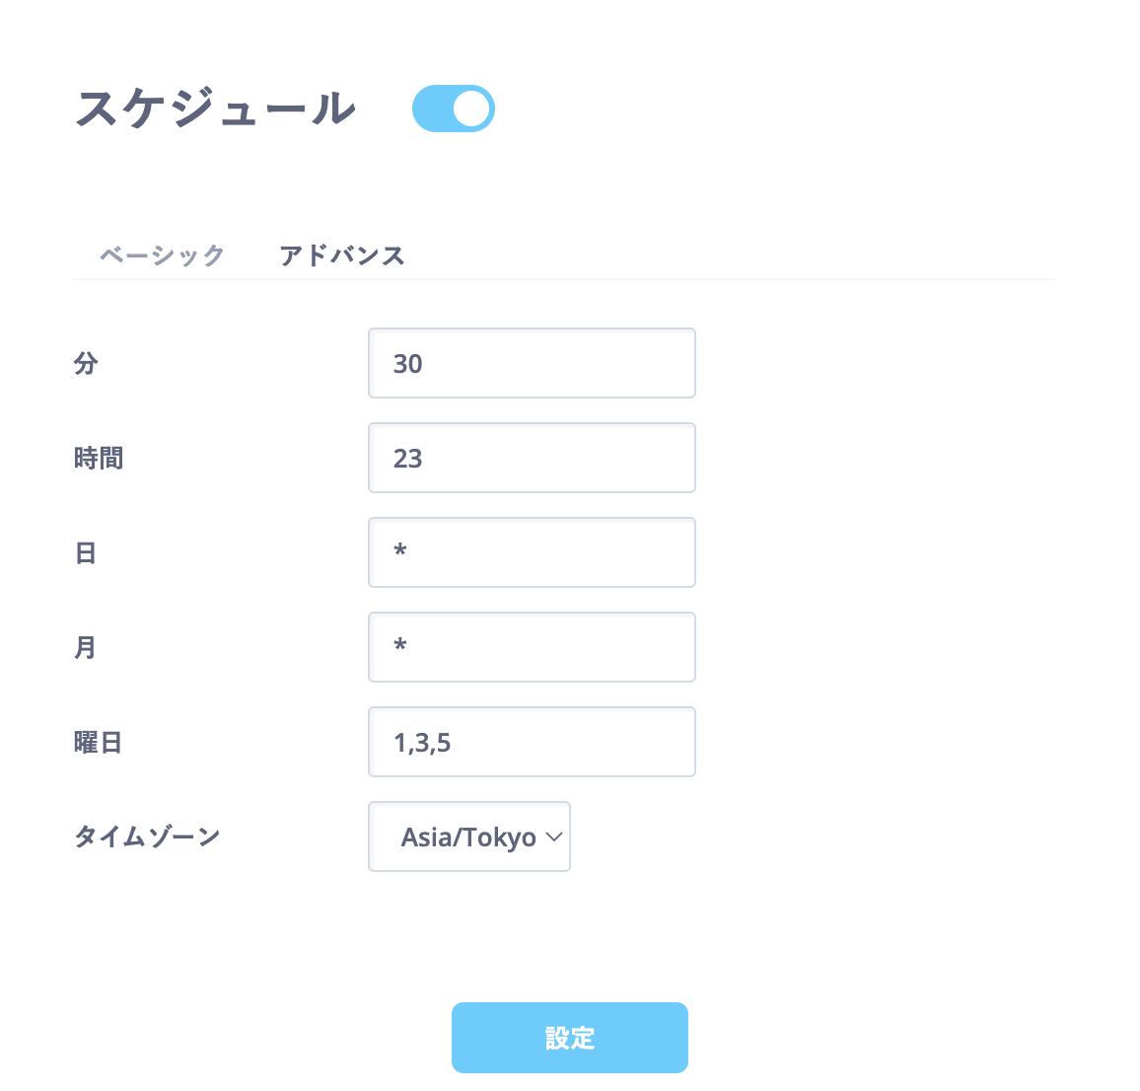Click the 曜日 field showing 1,3,5
The width and height of the screenshot is (1140, 1091).
(532, 742)
